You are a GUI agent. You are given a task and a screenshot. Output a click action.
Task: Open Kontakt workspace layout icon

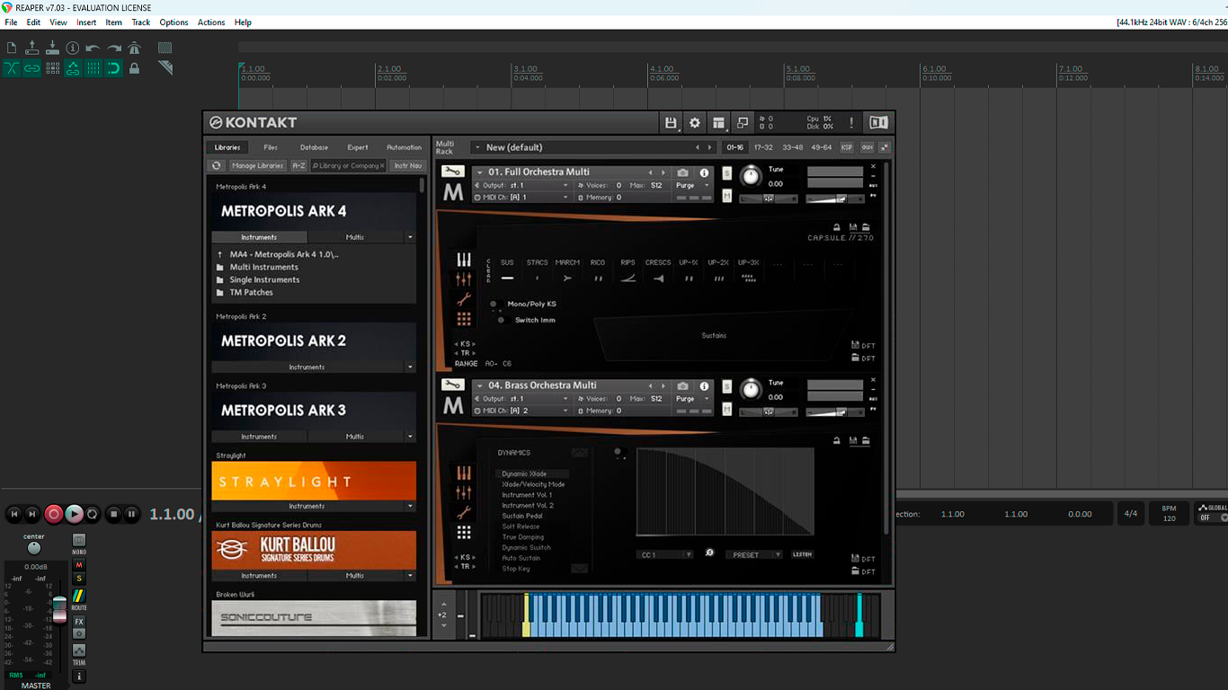[x=718, y=123]
